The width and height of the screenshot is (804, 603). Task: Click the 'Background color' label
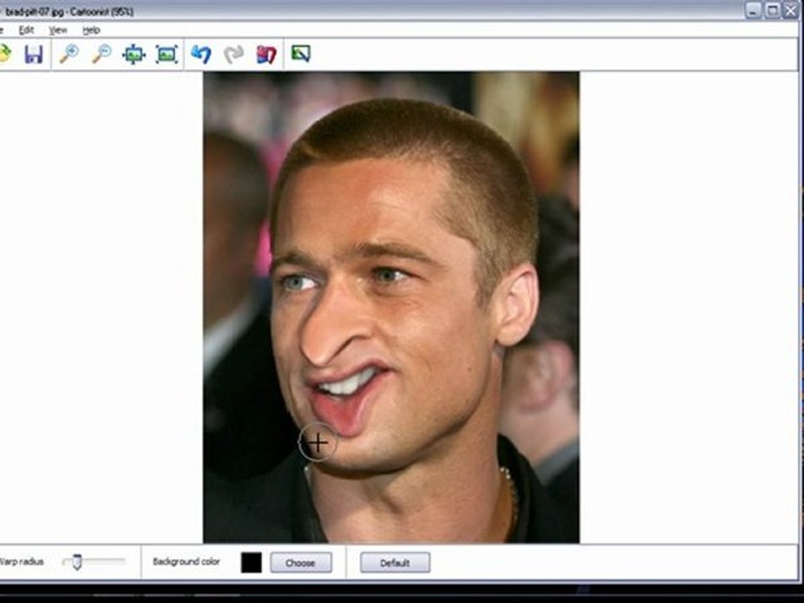click(186, 562)
